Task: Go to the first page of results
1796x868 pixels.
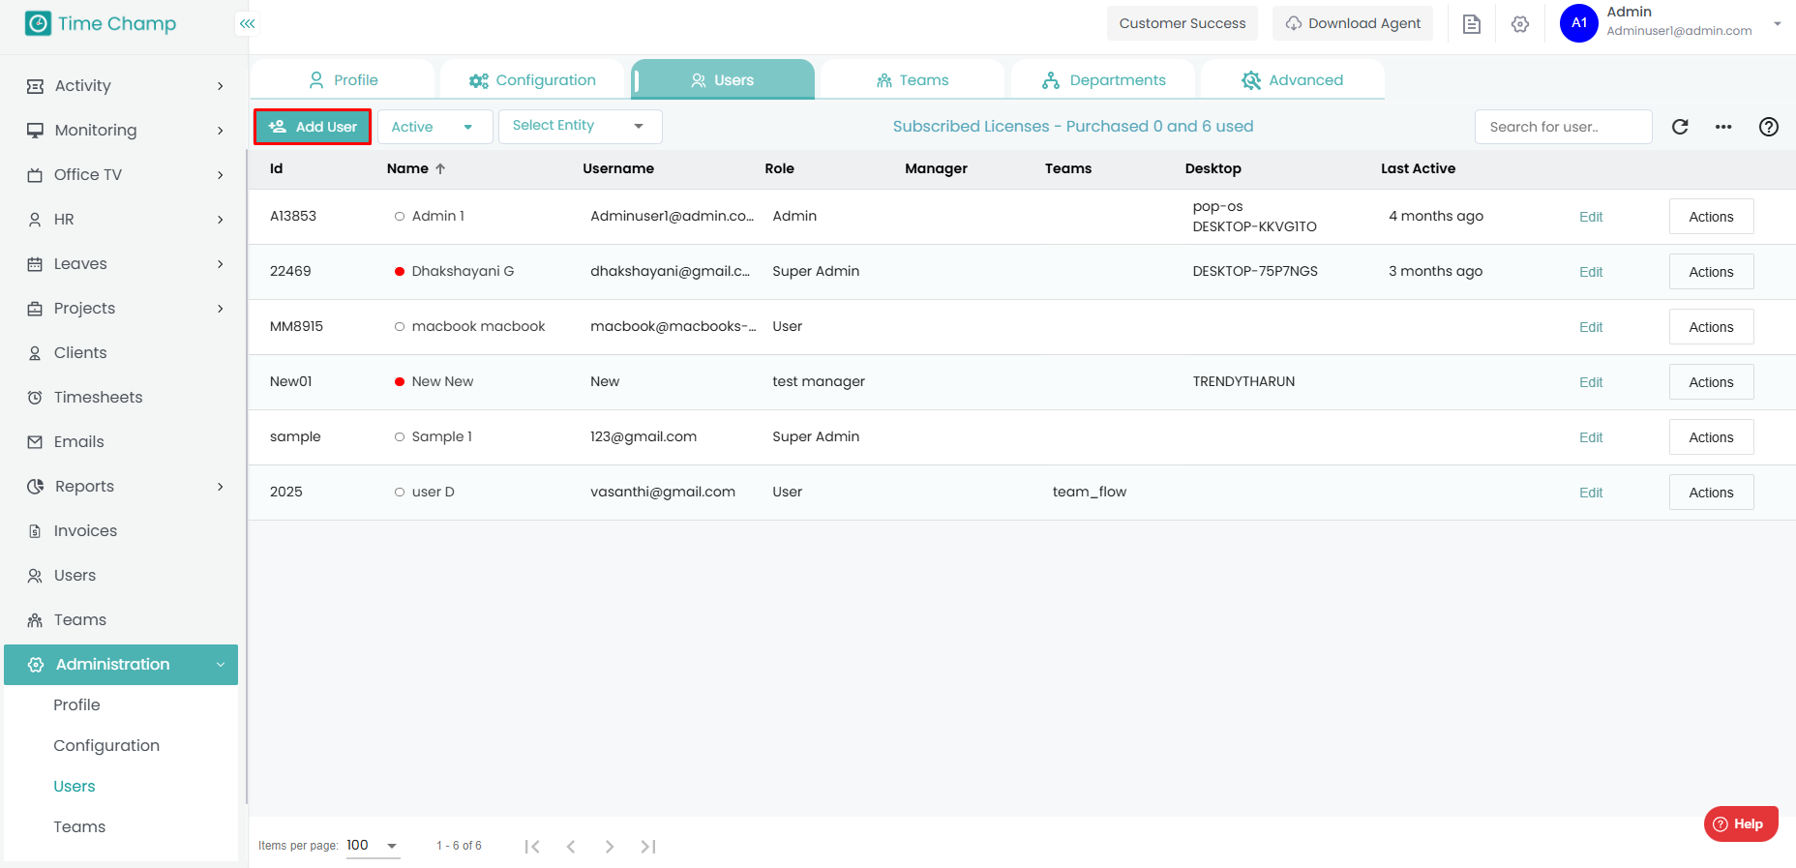Action: tap(532, 847)
